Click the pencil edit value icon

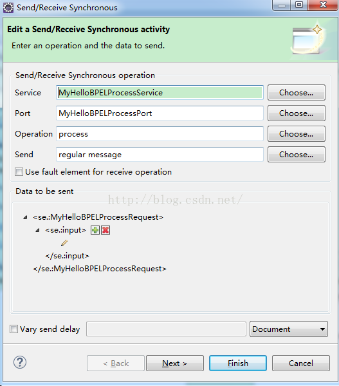tap(64, 243)
